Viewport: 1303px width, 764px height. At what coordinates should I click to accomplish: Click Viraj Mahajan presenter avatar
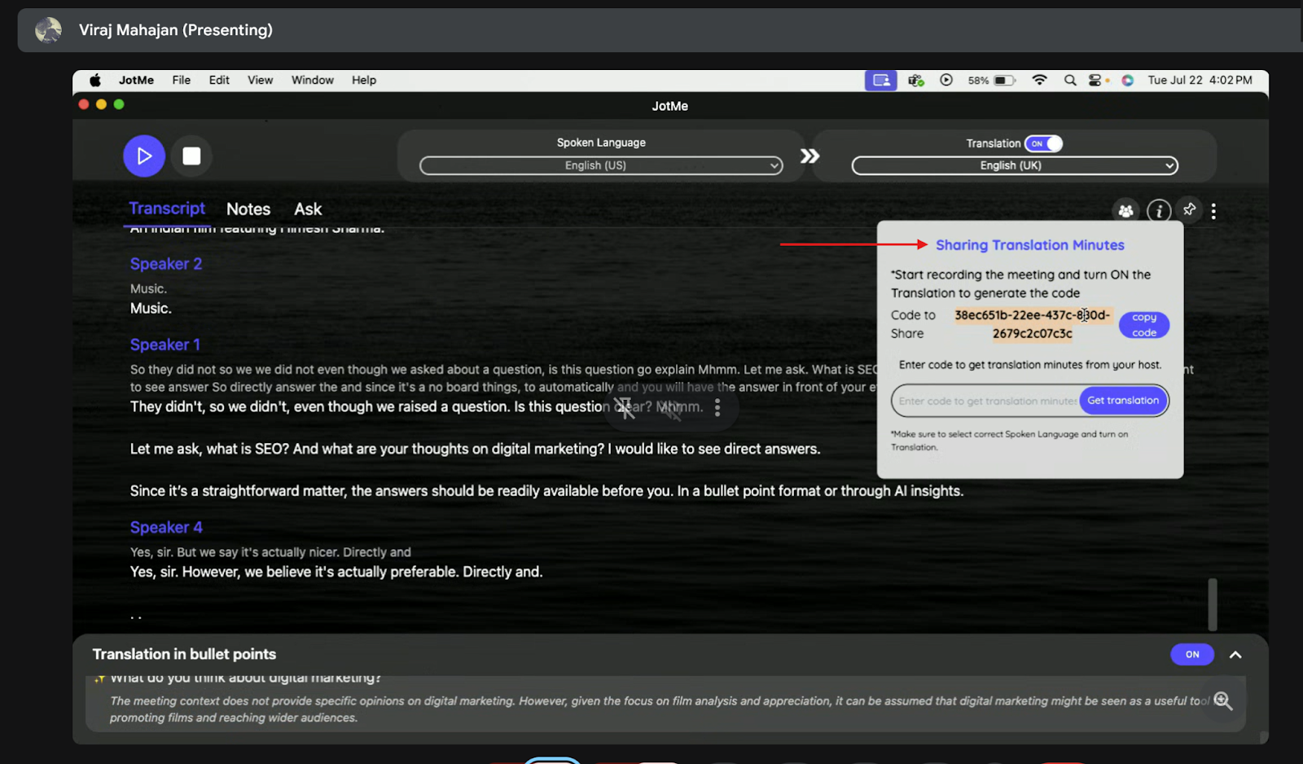48,30
